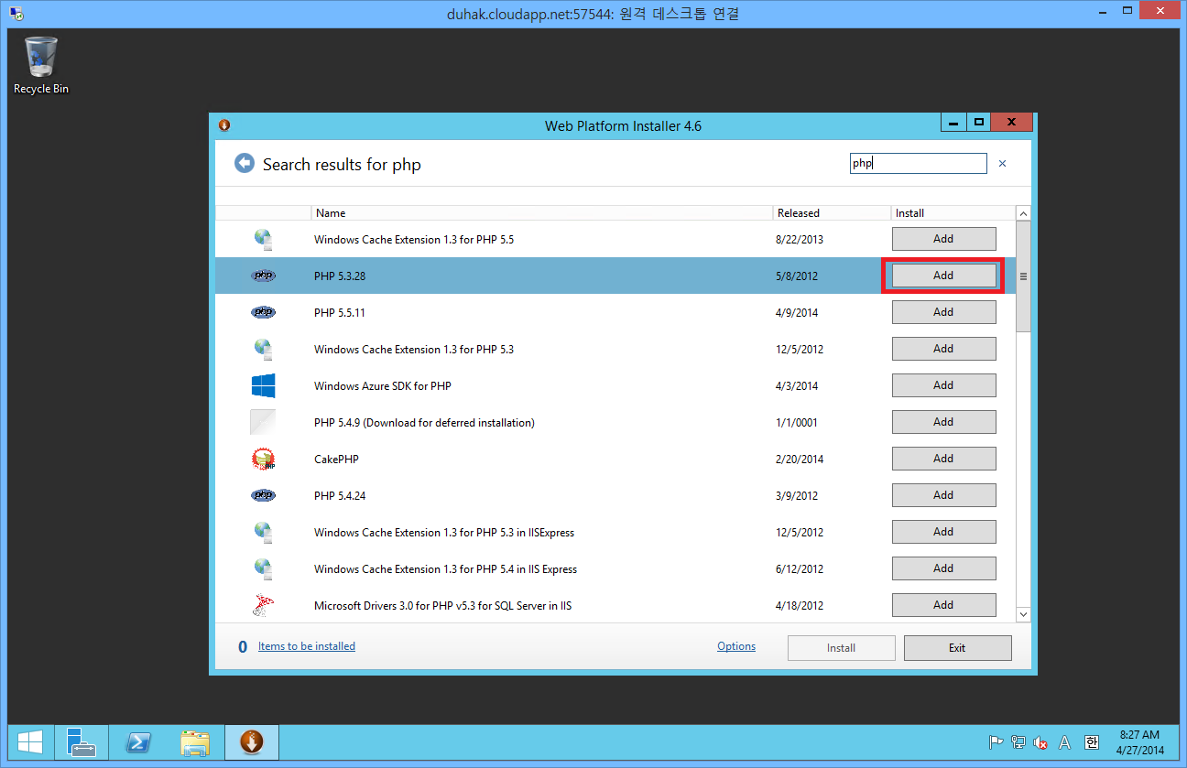Add Cache Extension for PHP 5.4 in IIS Express

(x=943, y=568)
